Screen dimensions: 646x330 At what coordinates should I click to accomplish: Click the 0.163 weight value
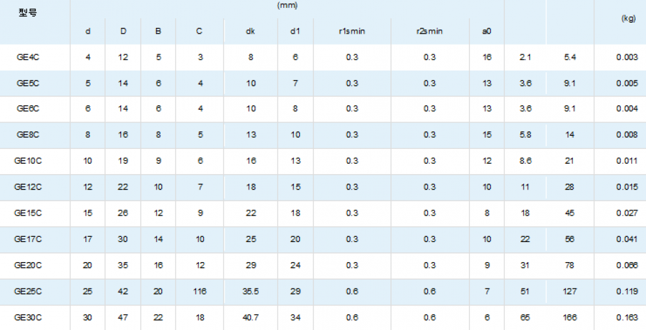[627, 318]
